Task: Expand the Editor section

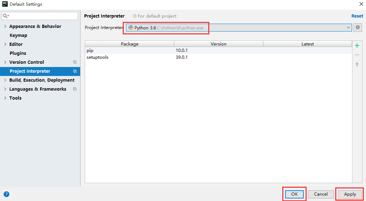Action: [x=5, y=44]
